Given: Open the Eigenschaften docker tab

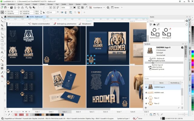Looking at the screenshot, I should [189, 37].
